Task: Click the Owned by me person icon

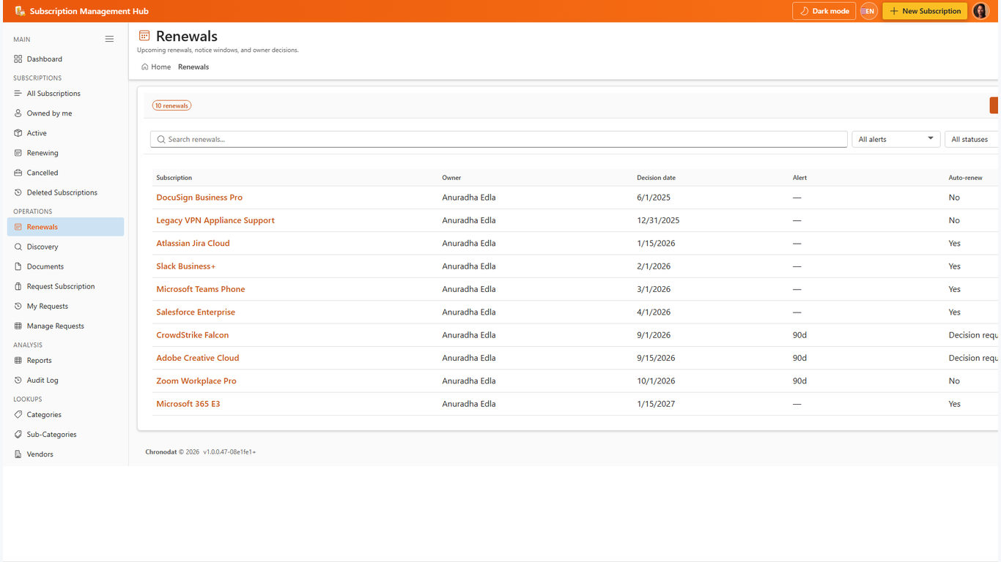Action: [x=18, y=113]
